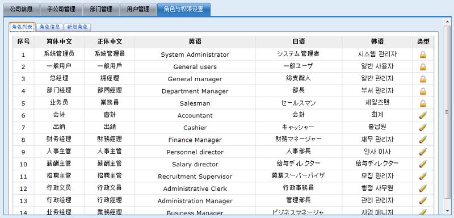Open the 公司信息 tab
The width and height of the screenshot is (454, 218).
click(22, 9)
